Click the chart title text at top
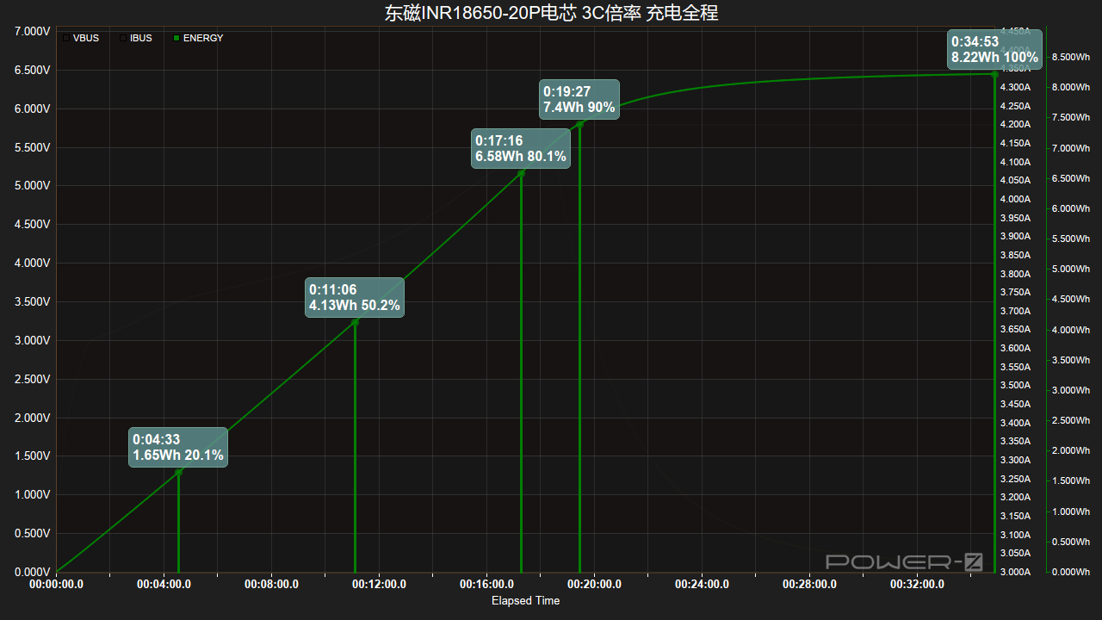This screenshot has height=620, width=1102. pyautogui.click(x=551, y=13)
